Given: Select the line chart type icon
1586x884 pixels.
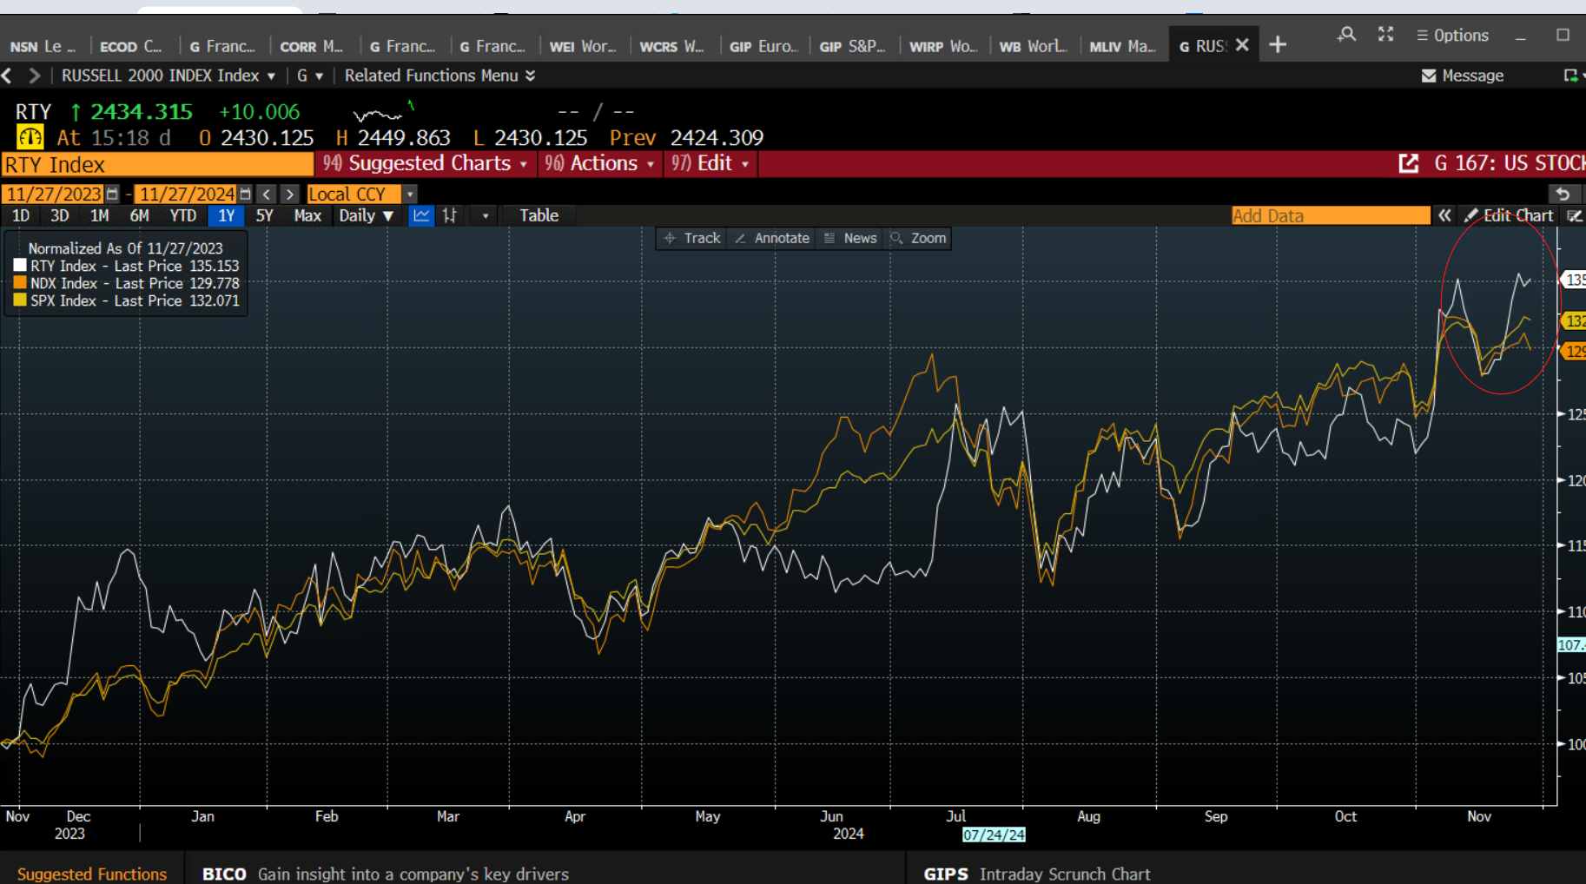Looking at the screenshot, I should coord(421,215).
